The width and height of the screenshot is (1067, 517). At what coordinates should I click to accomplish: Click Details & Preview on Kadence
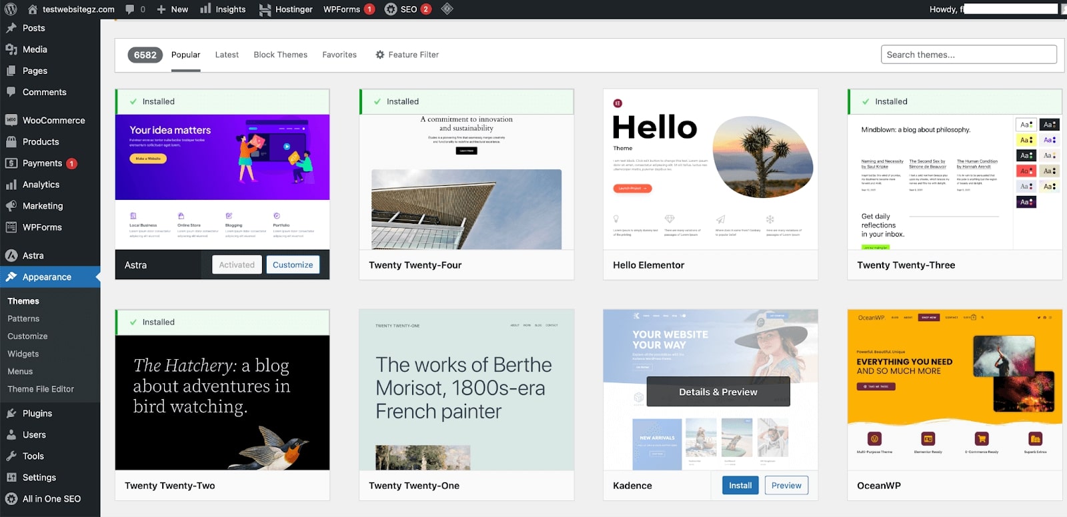point(718,392)
